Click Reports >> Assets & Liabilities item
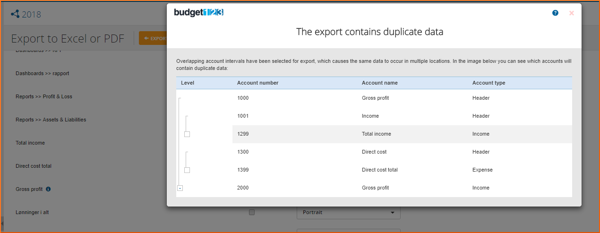Screen dimensions: 600x233 coord(51,120)
